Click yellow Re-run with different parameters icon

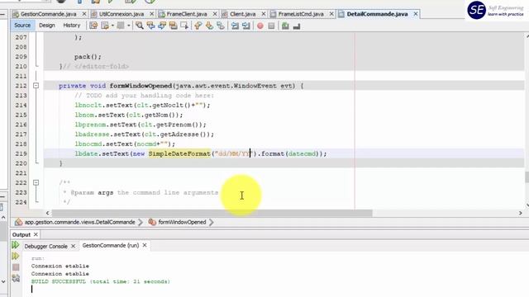(16, 257)
